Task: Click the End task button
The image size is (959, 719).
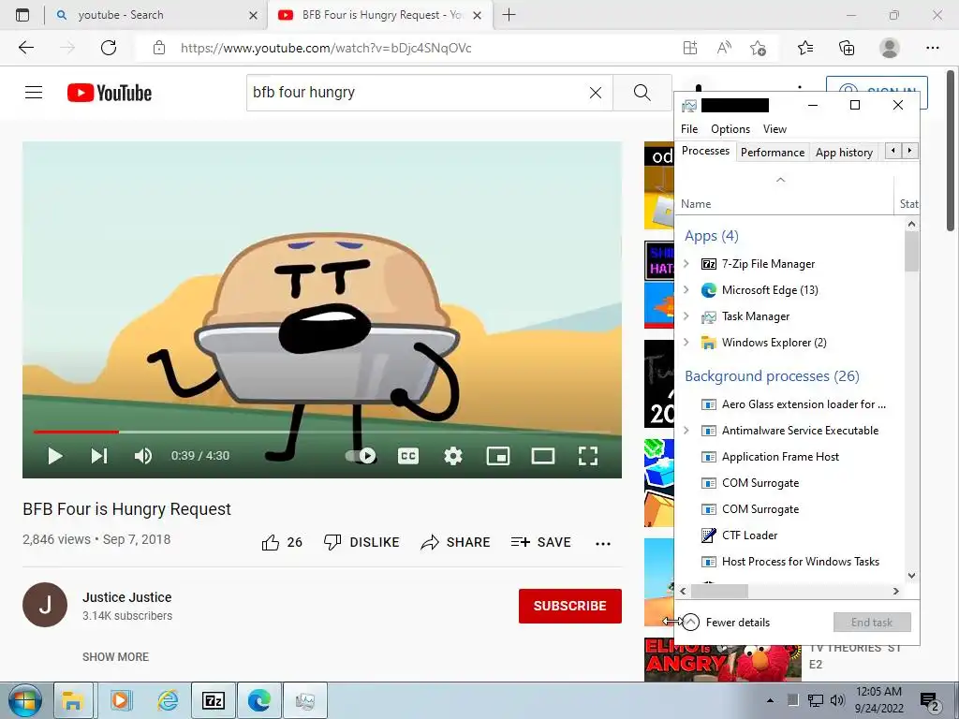Action: (872, 623)
